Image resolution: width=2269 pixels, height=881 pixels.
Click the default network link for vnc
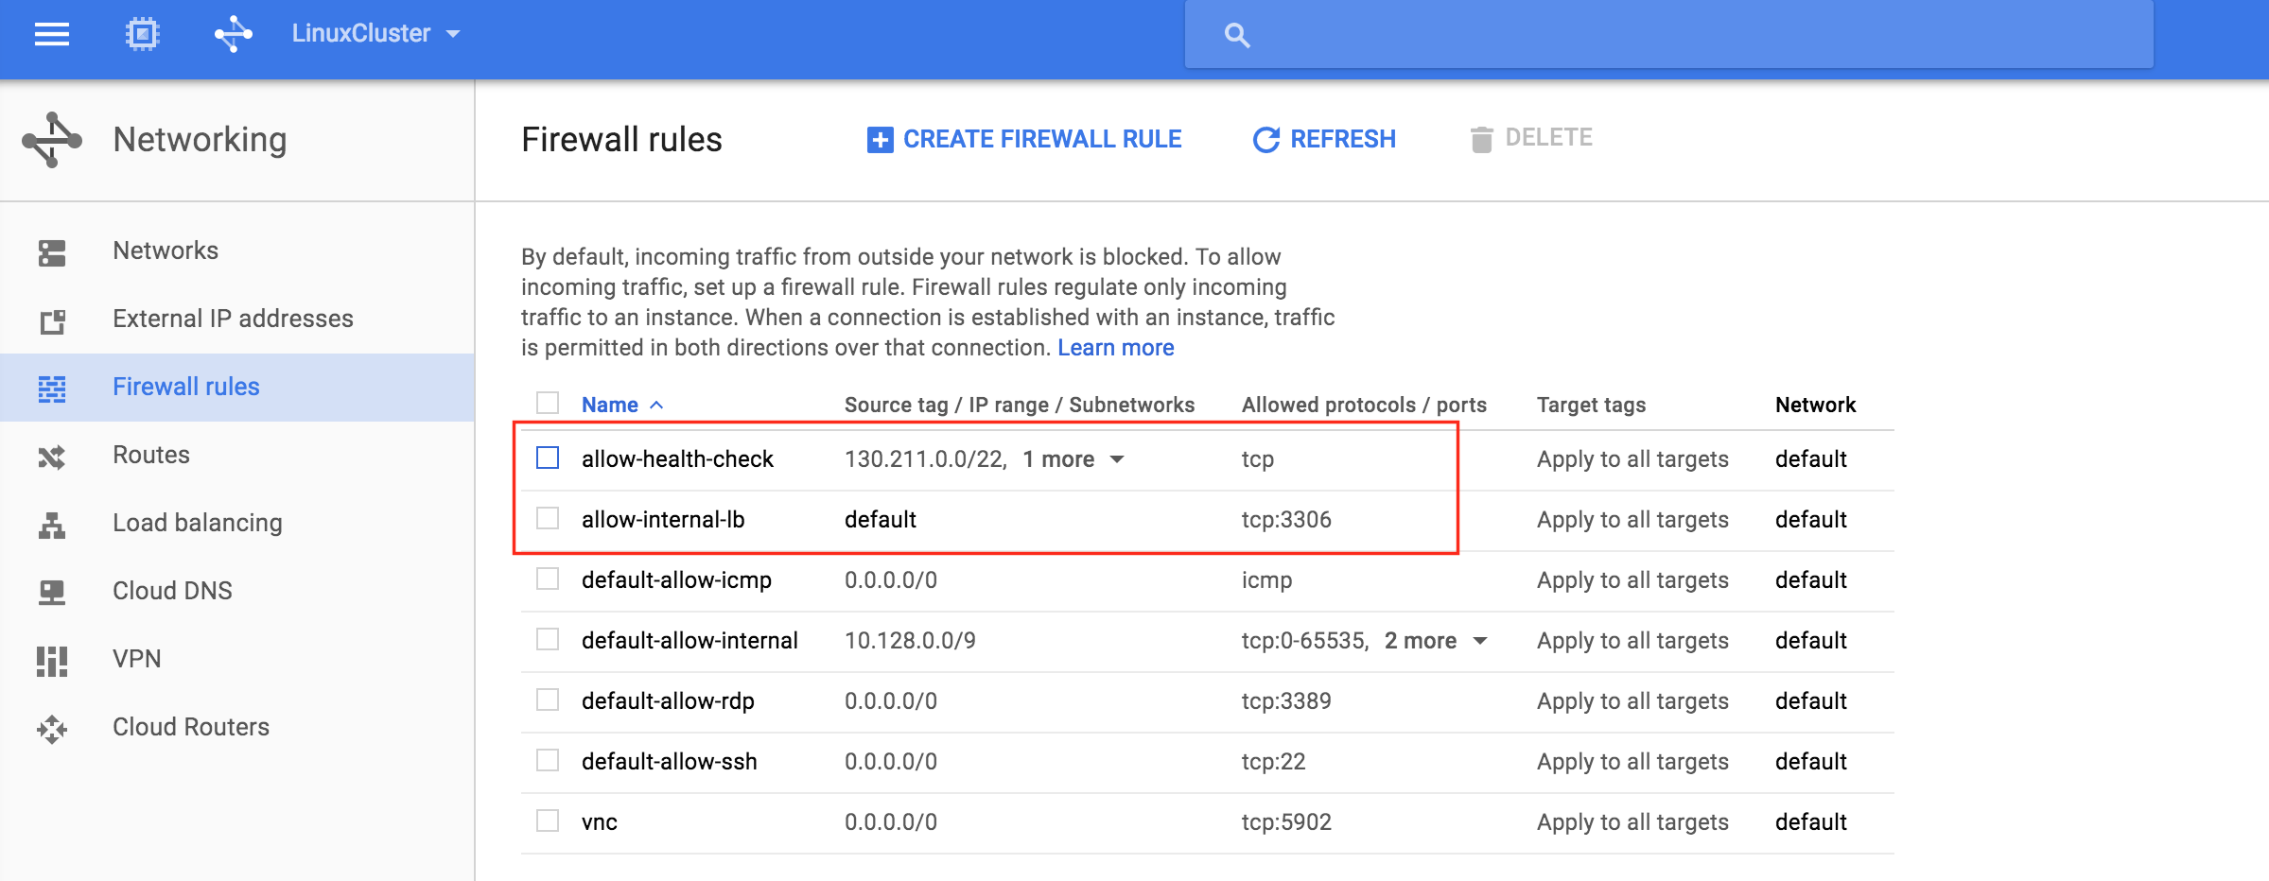(1810, 822)
